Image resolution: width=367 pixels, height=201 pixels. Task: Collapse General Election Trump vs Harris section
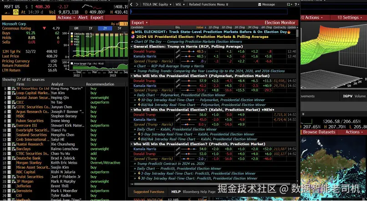(132, 47)
